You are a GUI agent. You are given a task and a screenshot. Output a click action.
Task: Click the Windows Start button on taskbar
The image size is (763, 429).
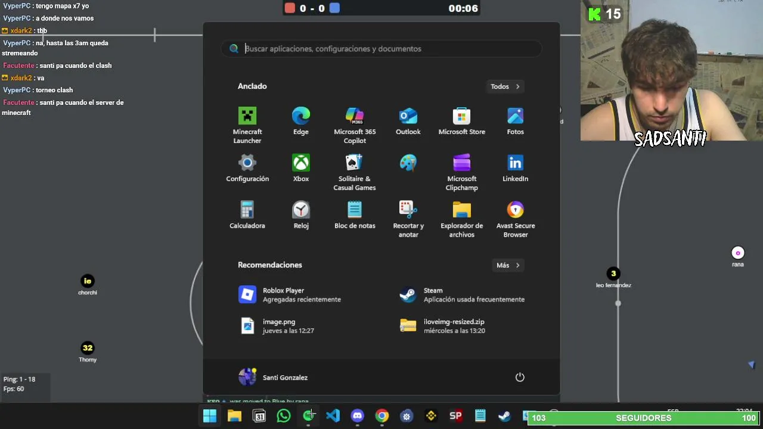click(210, 416)
